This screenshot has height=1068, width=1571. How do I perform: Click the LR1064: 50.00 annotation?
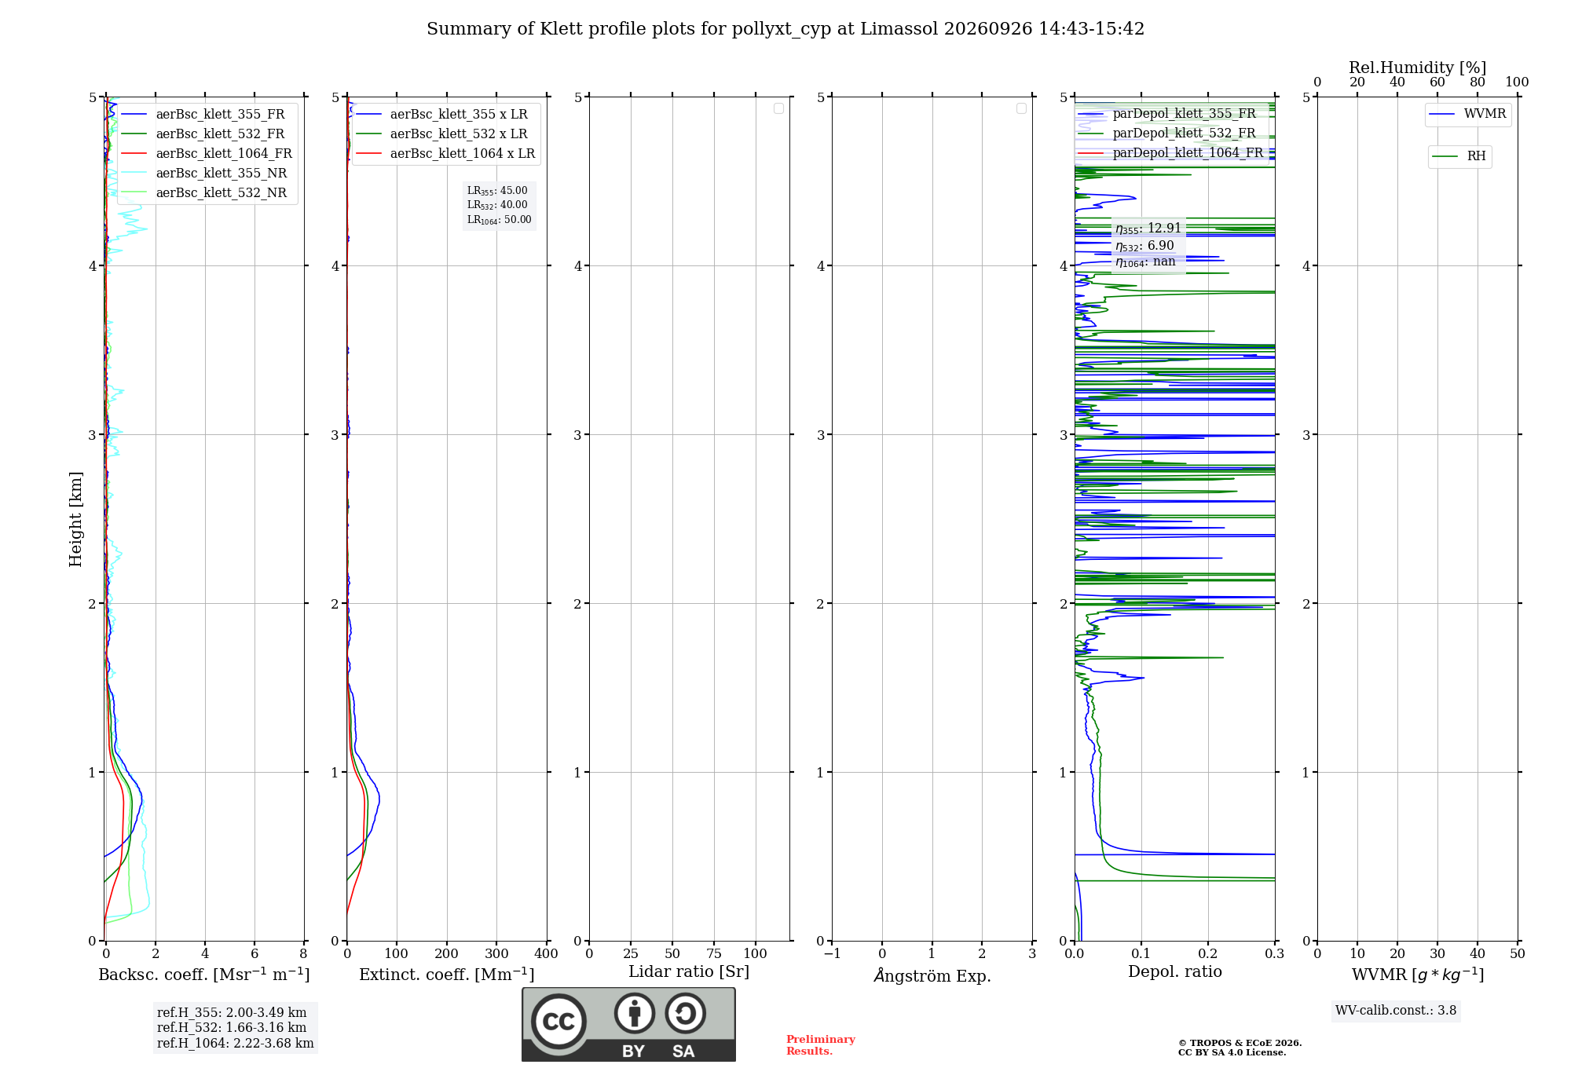[500, 220]
